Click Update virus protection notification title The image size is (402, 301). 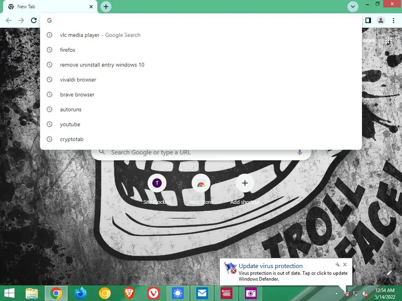coord(270,266)
